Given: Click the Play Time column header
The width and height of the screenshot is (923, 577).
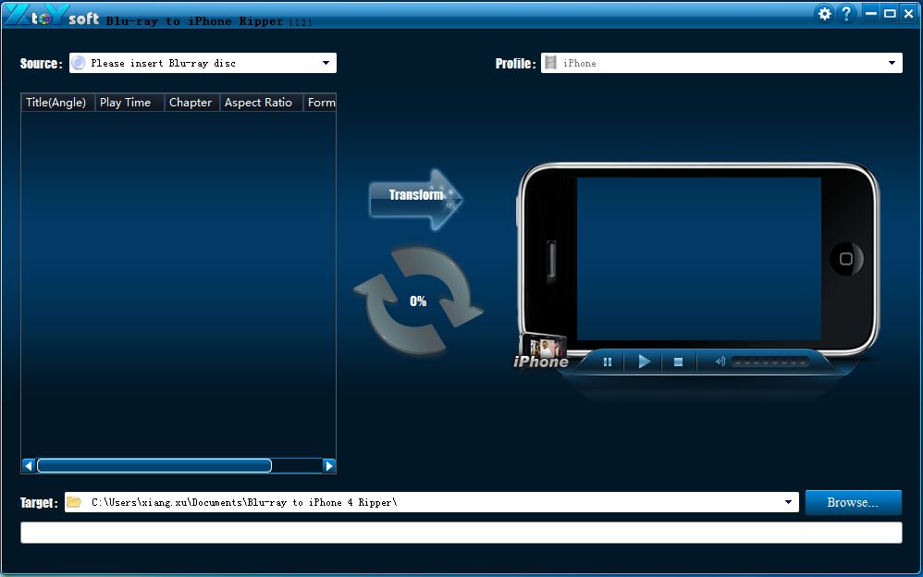Looking at the screenshot, I should point(129,103).
